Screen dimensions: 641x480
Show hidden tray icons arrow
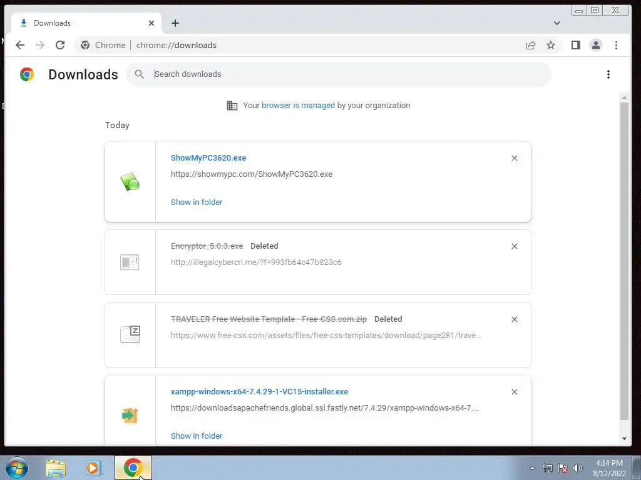pyautogui.click(x=532, y=468)
